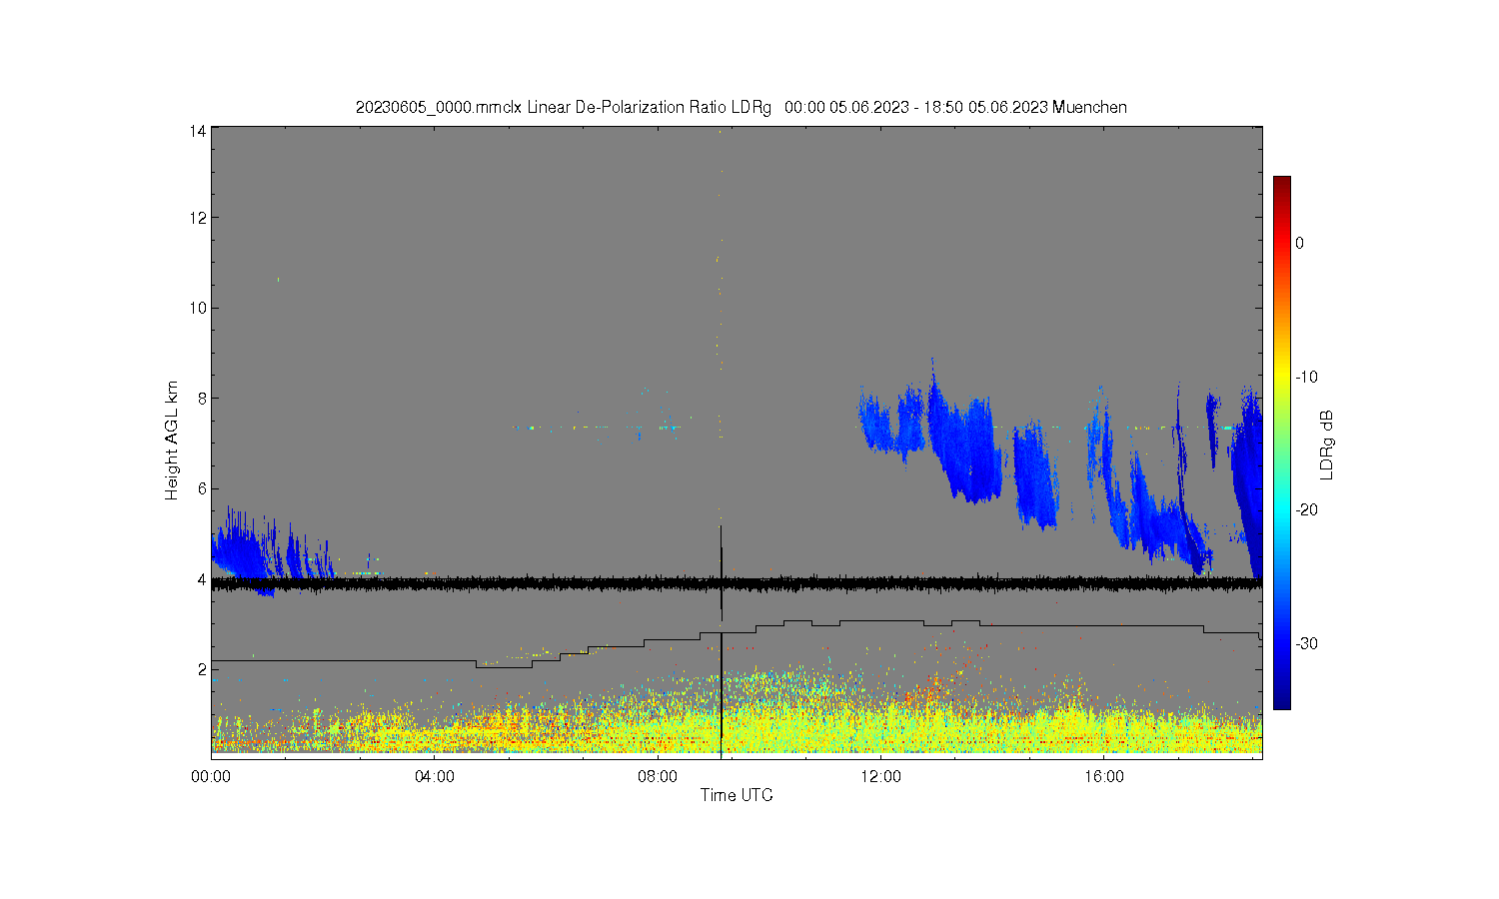Screen dimensions: 1499x899
Task: Click the colorbar value -10
Action: [x=1306, y=377]
